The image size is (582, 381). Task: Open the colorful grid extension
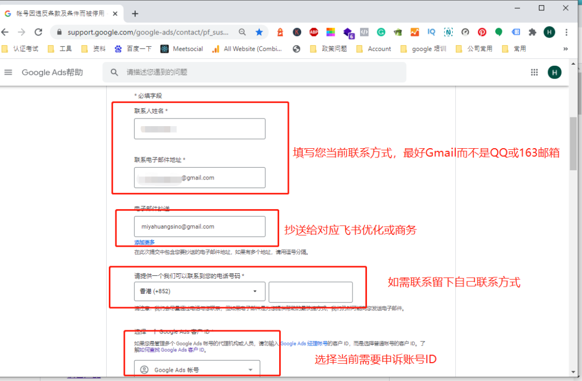tap(330, 32)
